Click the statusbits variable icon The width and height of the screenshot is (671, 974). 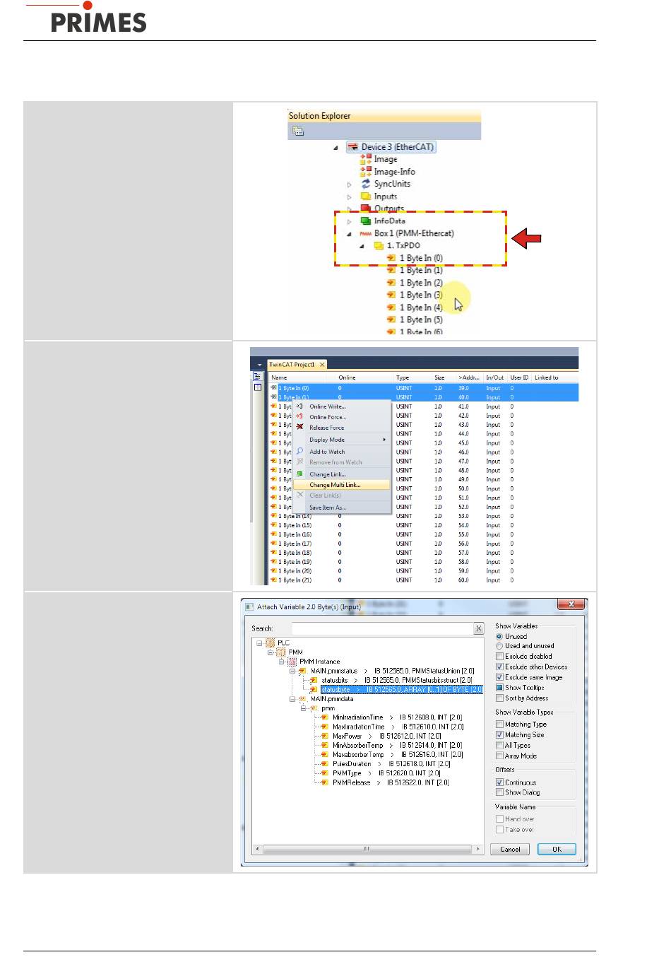(x=314, y=680)
